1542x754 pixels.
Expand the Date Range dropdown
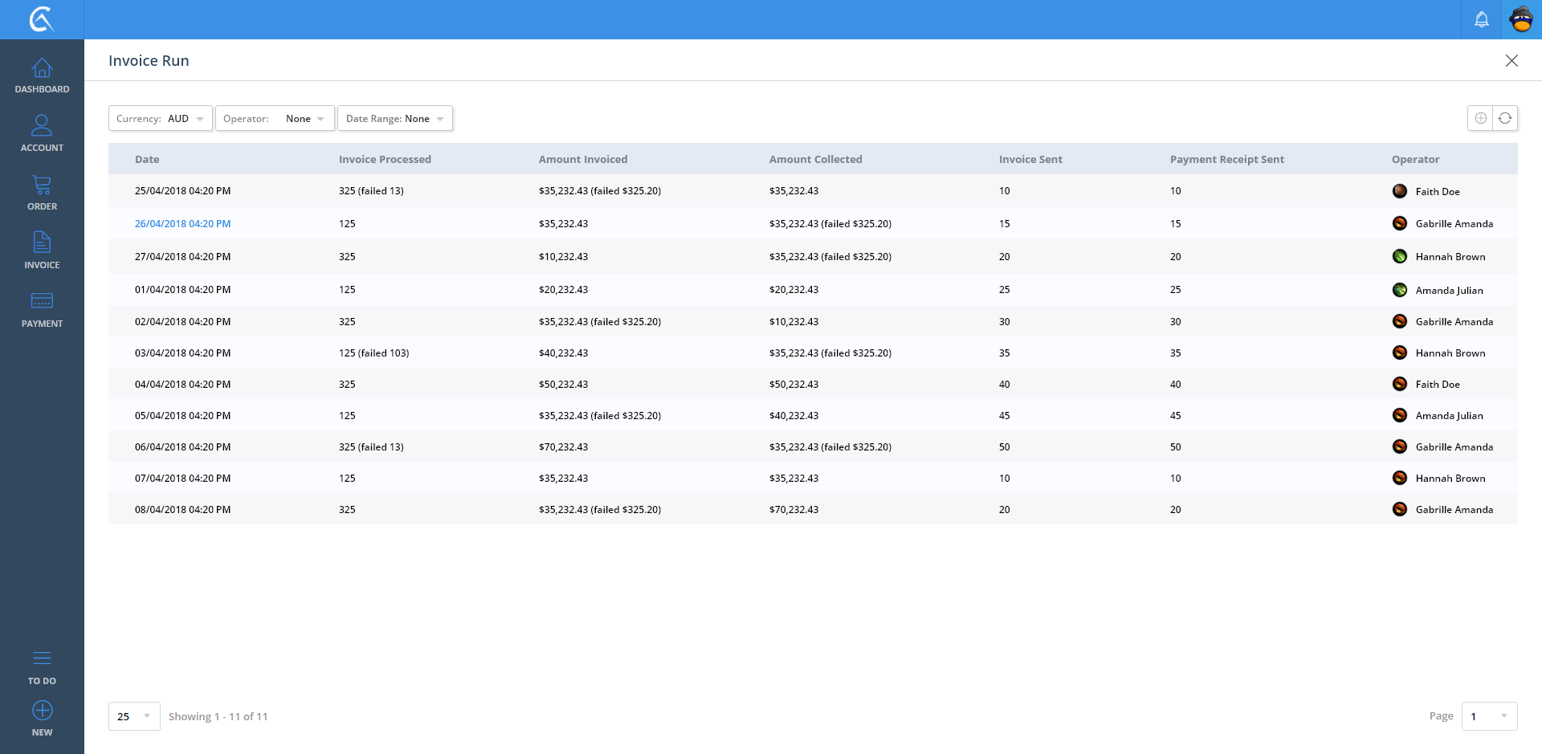point(394,118)
